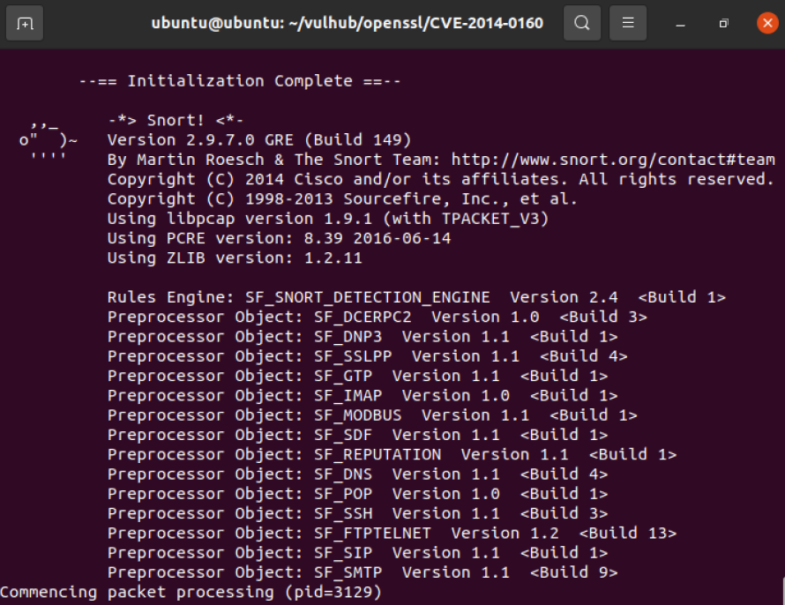Click the SF_REPUTATION preprocessor line
The height and width of the screenshot is (605, 785).
click(x=392, y=455)
